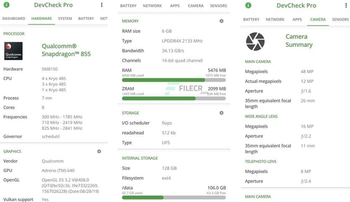
Task: Tap '16-bit quad channel' value
Action: pyautogui.click(x=182, y=61)
